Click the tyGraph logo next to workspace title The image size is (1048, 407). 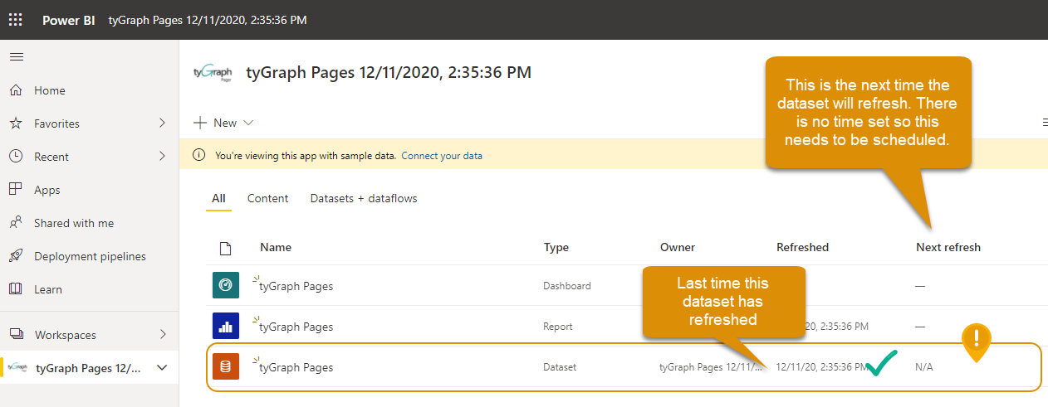tap(212, 73)
